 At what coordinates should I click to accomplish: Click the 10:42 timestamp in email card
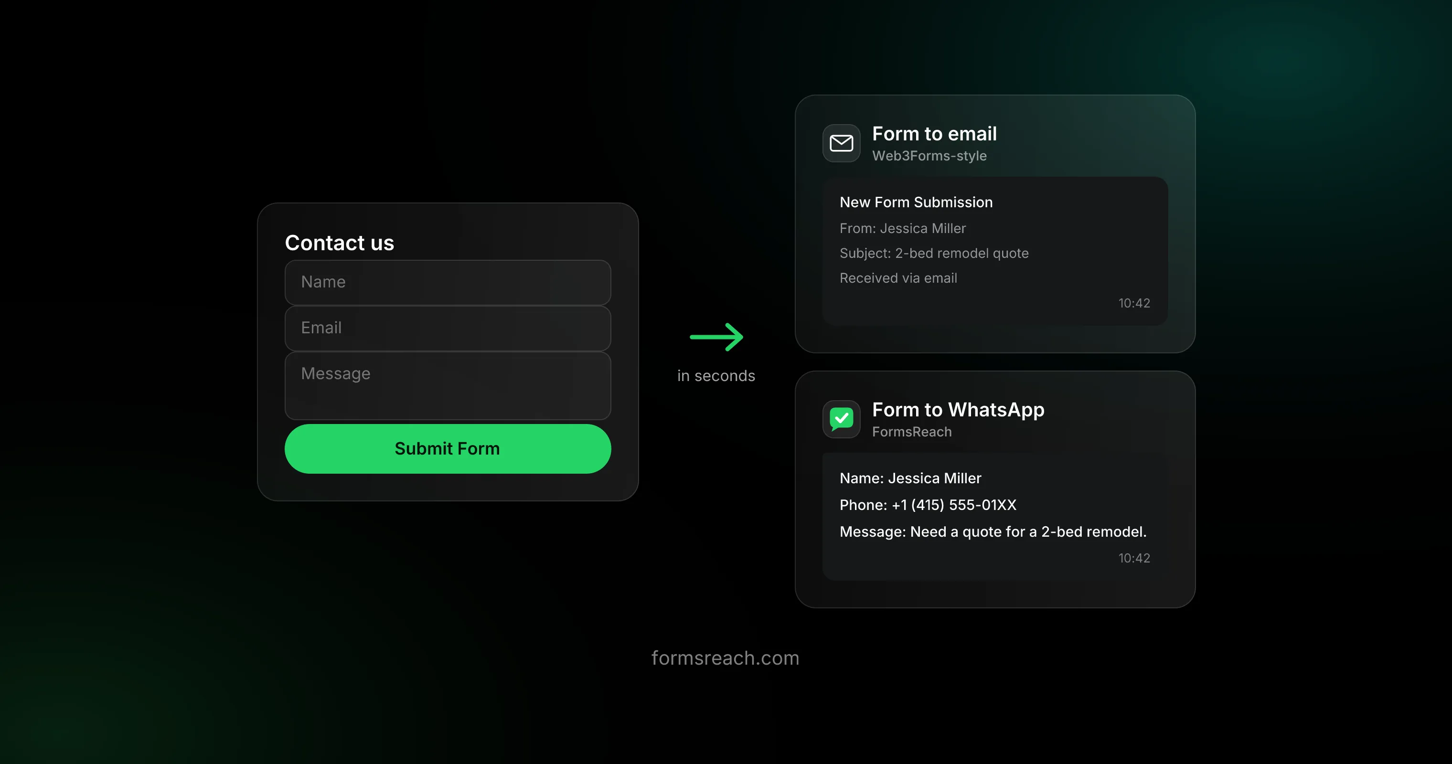pyautogui.click(x=1134, y=303)
